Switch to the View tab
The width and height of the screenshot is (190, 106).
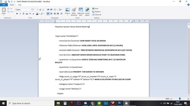tap(20, 5)
